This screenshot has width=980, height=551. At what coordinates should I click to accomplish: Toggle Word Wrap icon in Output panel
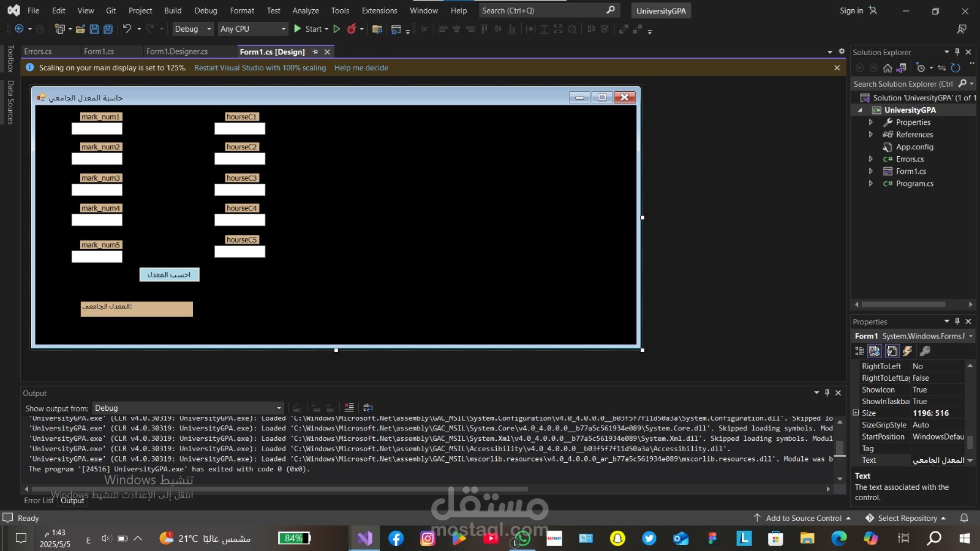click(x=368, y=407)
